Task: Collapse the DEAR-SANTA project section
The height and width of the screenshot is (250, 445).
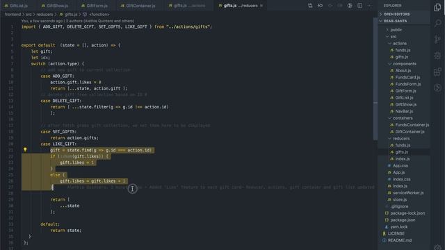Action: coord(403,21)
